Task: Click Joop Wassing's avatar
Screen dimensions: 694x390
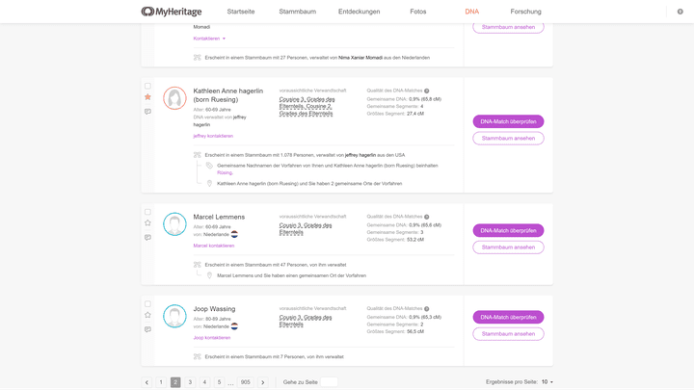Action: (174, 316)
